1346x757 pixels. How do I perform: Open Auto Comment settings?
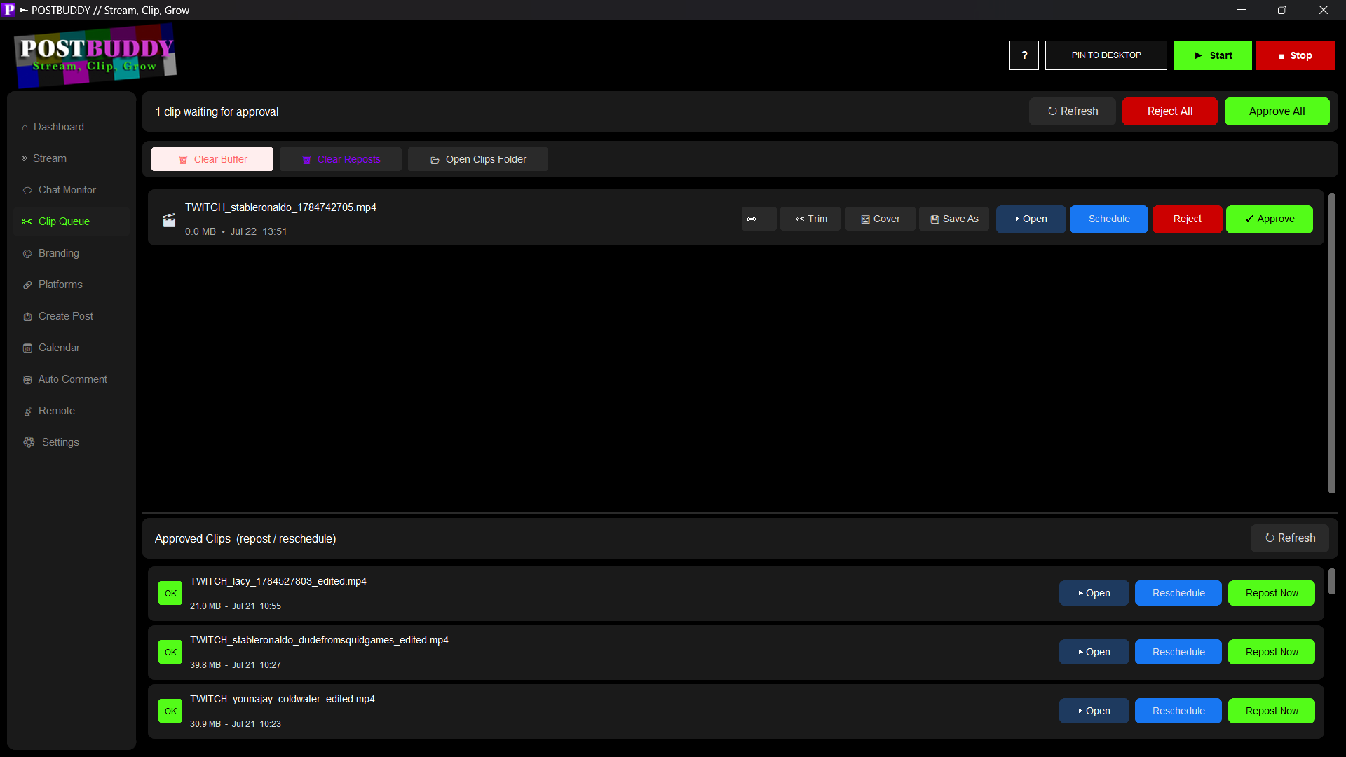coord(72,379)
